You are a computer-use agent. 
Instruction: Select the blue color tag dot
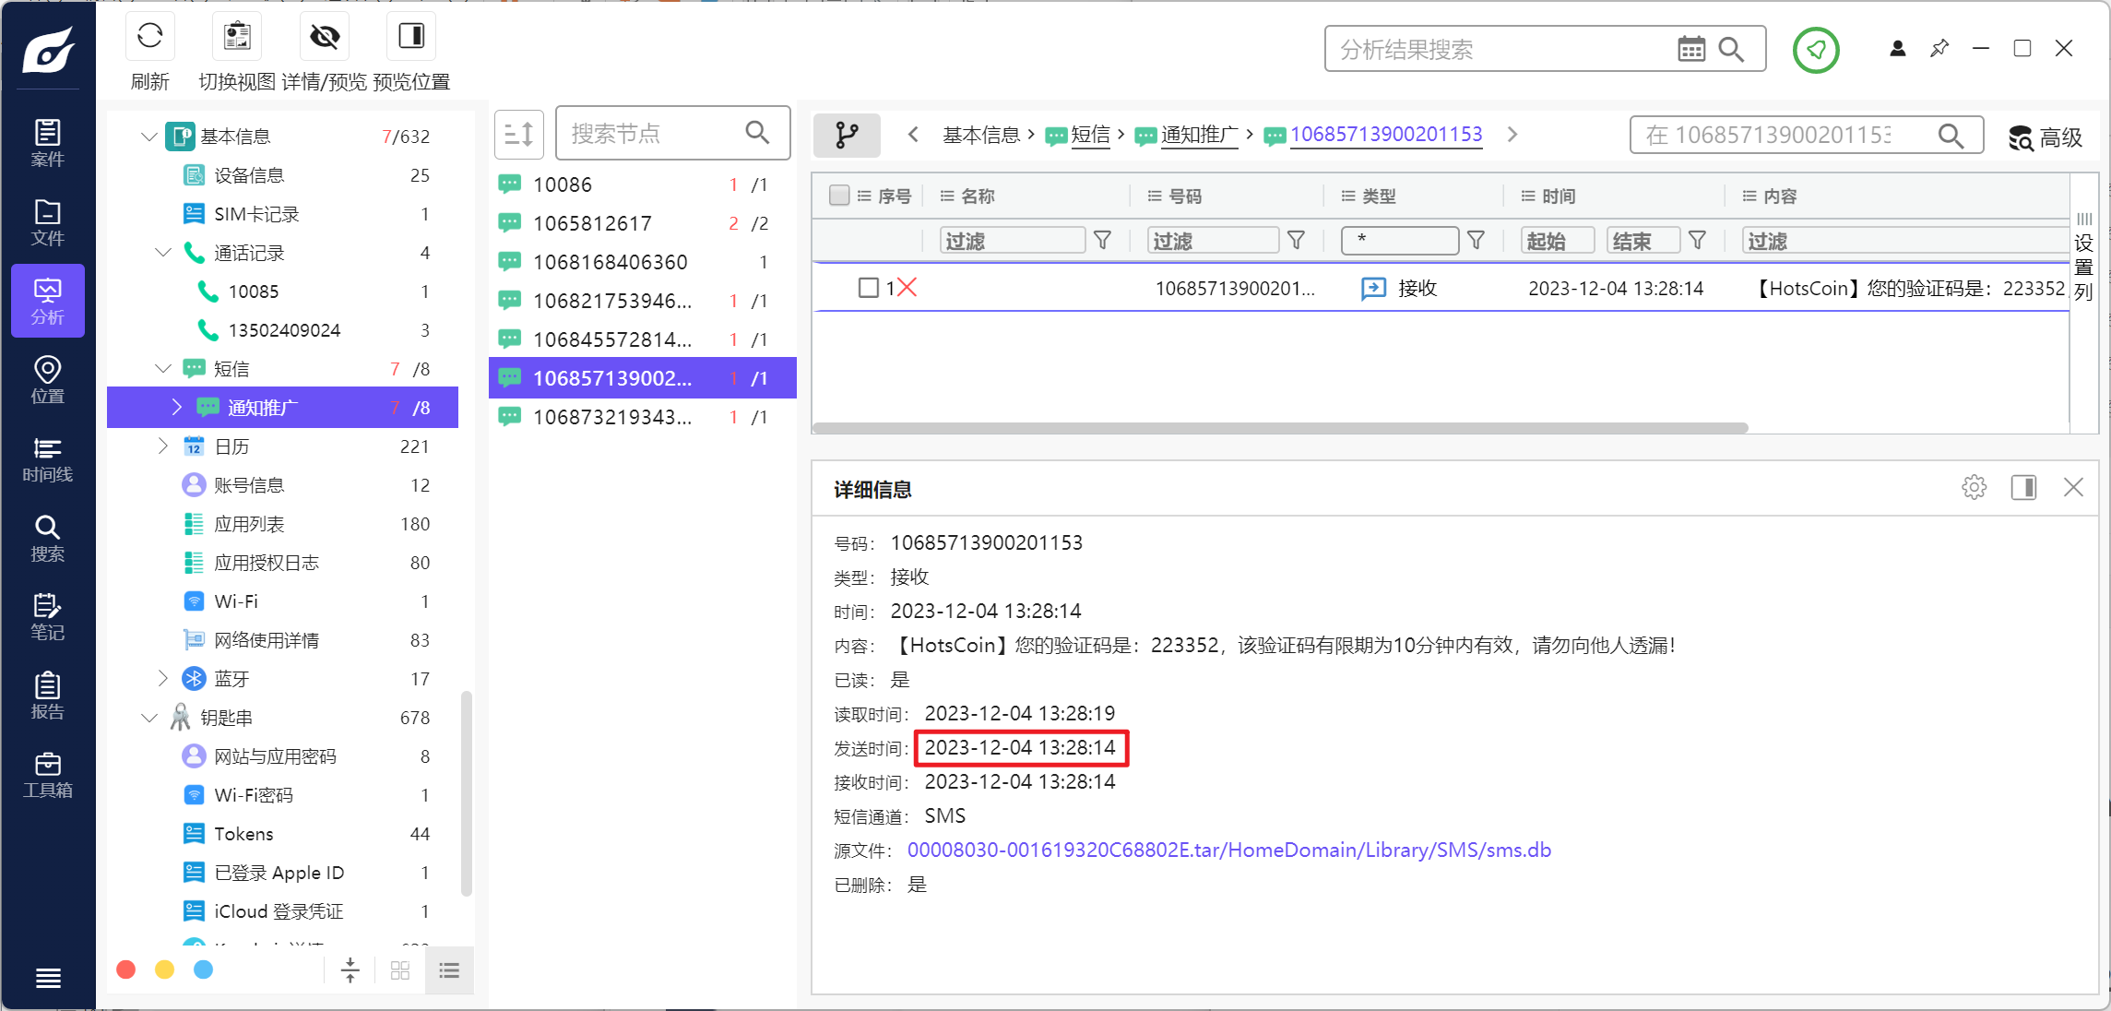click(x=204, y=969)
